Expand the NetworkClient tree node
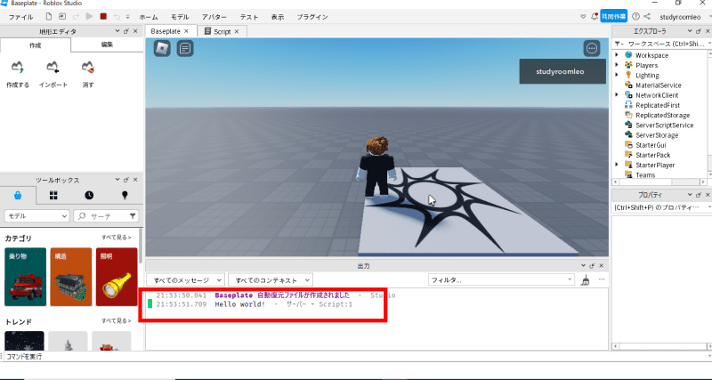This screenshot has height=380, width=712. (617, 95)
